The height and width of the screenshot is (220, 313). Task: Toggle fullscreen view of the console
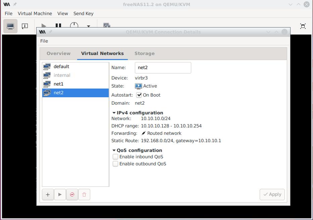pos(303,26)
